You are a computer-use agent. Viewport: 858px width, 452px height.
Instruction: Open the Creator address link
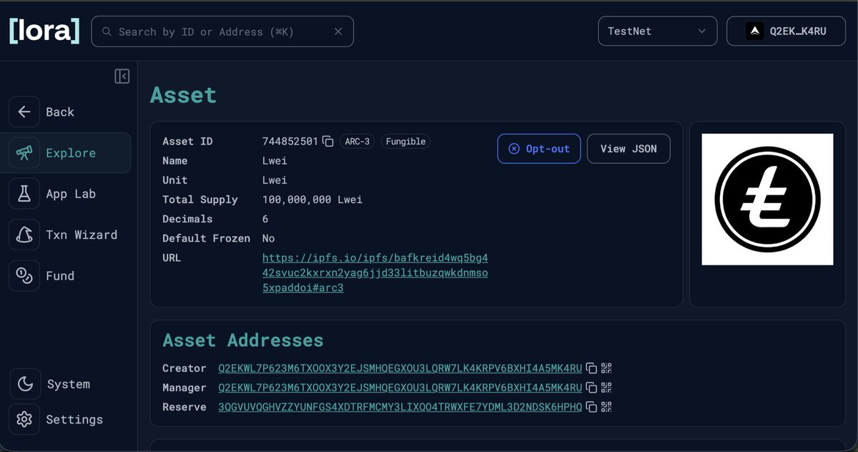pos(400,368)
